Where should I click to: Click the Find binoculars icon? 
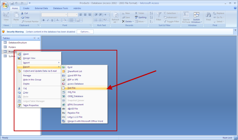208,15
